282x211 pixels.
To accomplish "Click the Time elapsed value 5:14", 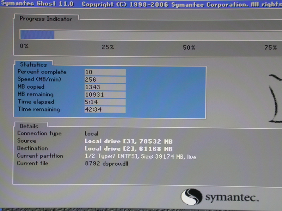I will point(105,102).
